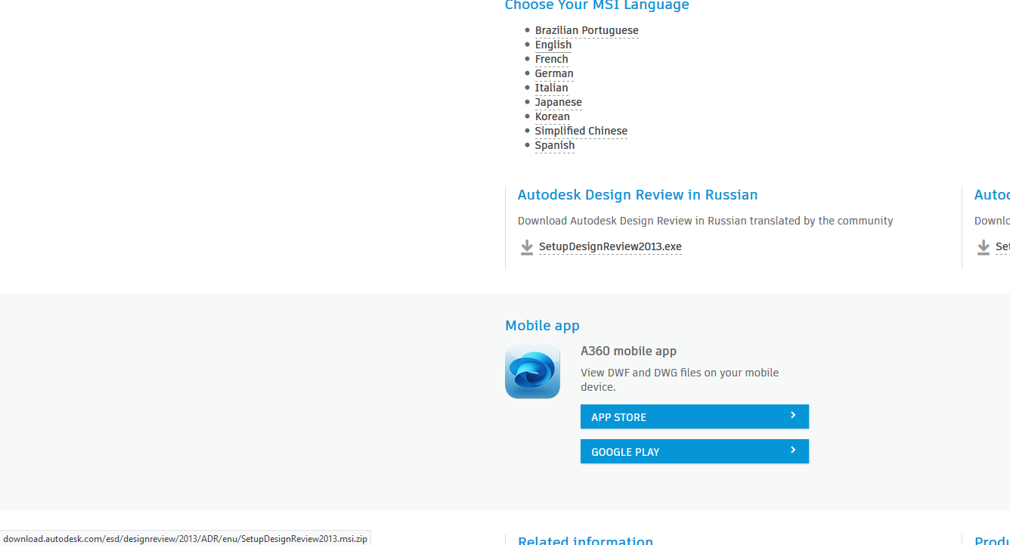Image resolution: width=1010 pixels, height=545 pixels.
Task: Choose the English MSI download
Action: point(553,45)
